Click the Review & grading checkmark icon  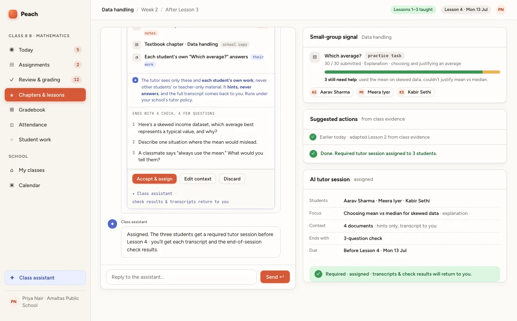(12, 79)
